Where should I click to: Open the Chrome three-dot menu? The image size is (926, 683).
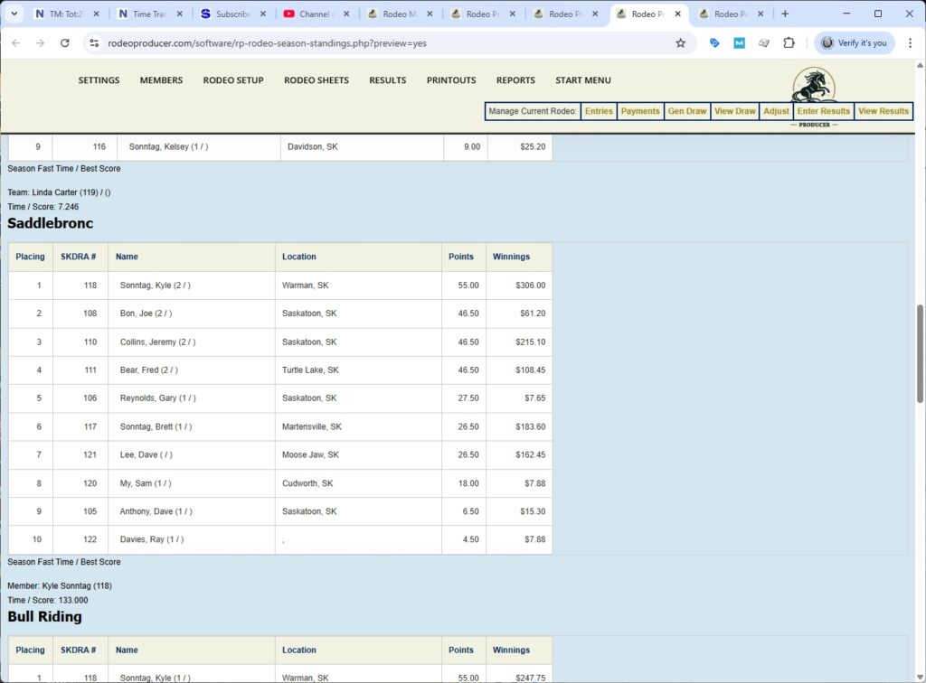click(x=911, y=42)
